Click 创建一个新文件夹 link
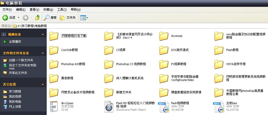Screen dimensions: 268x115 21,60
